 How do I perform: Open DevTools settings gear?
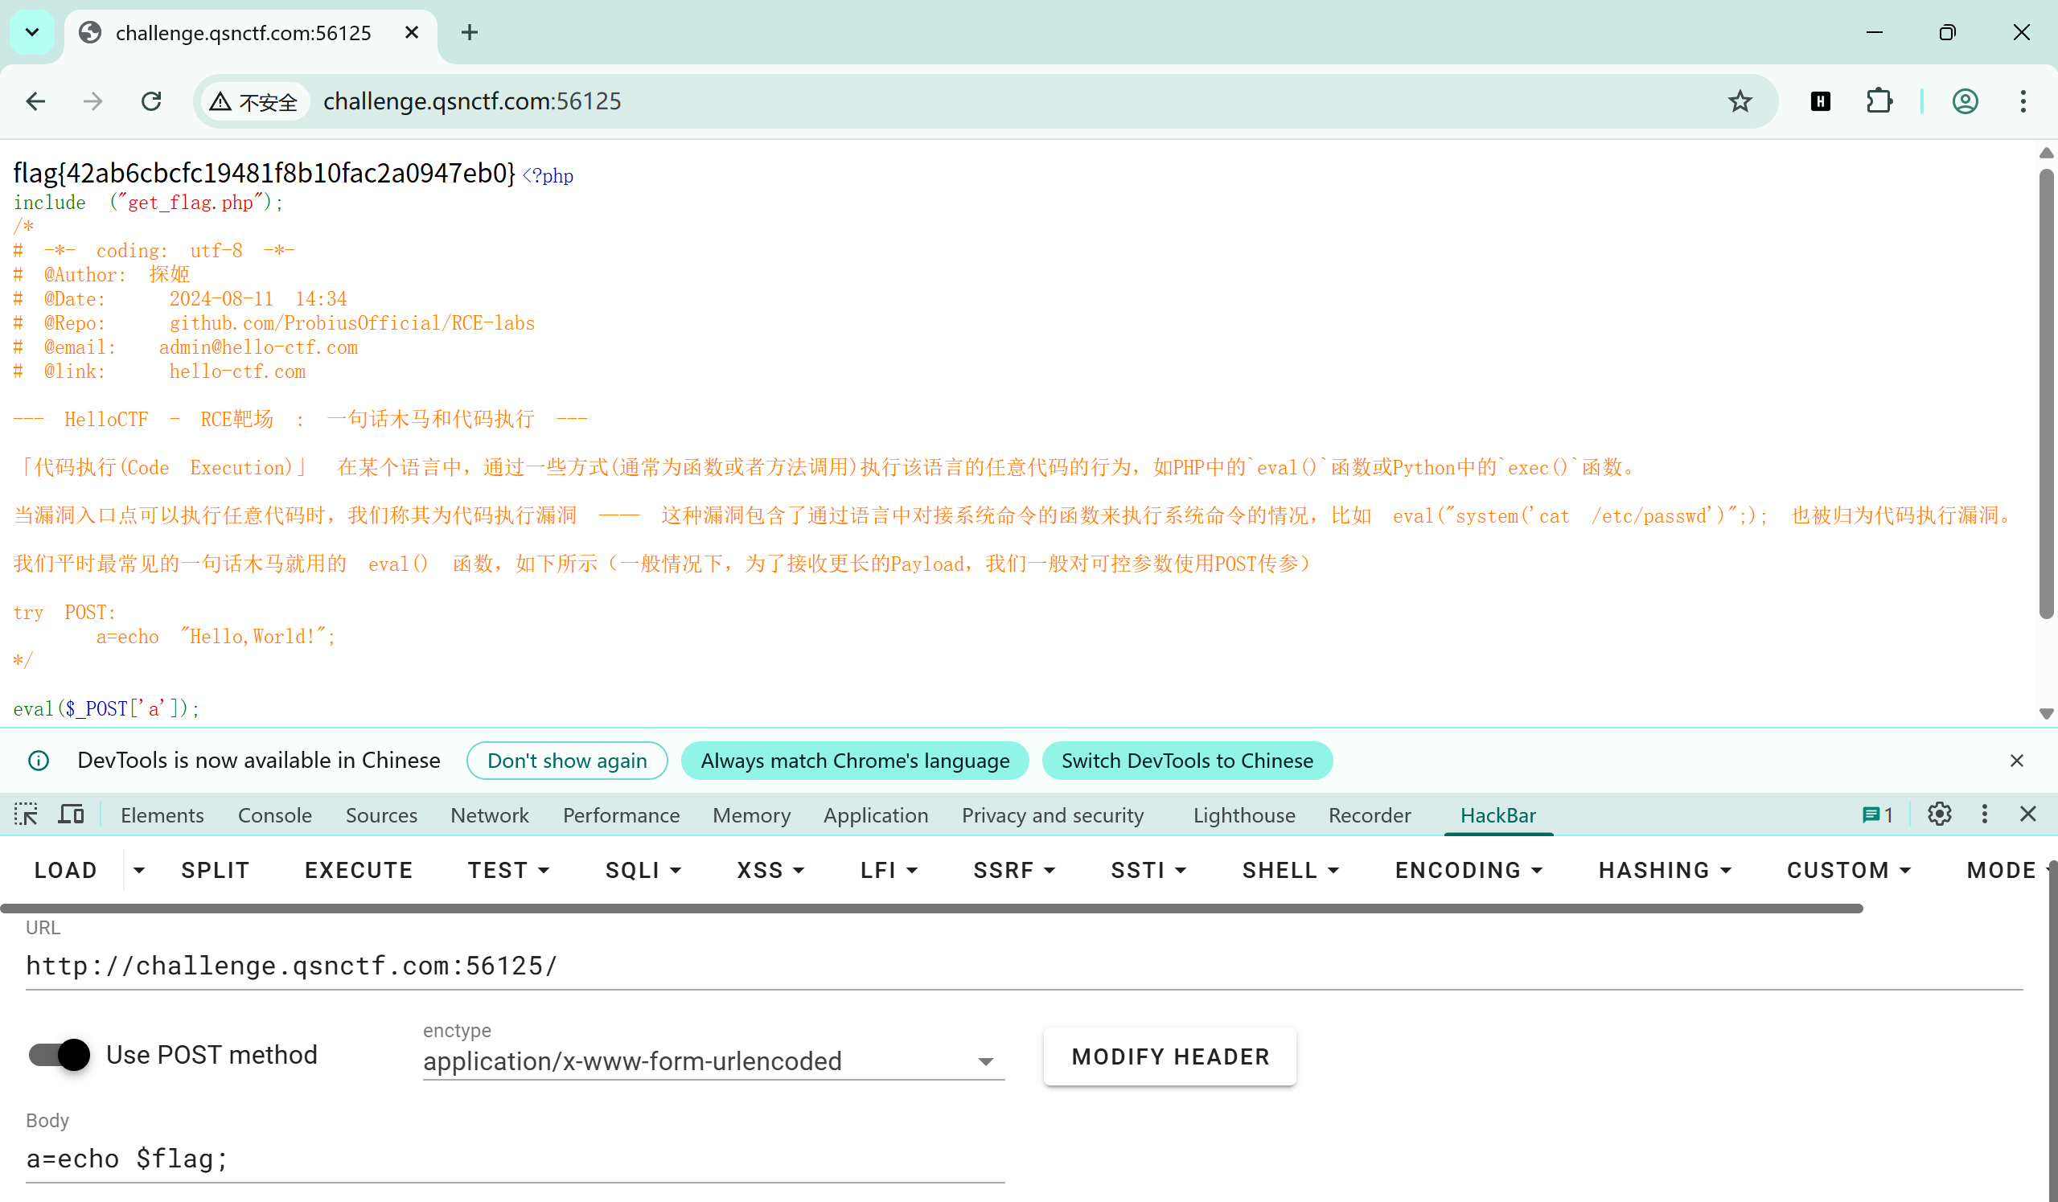[1939, 814]
